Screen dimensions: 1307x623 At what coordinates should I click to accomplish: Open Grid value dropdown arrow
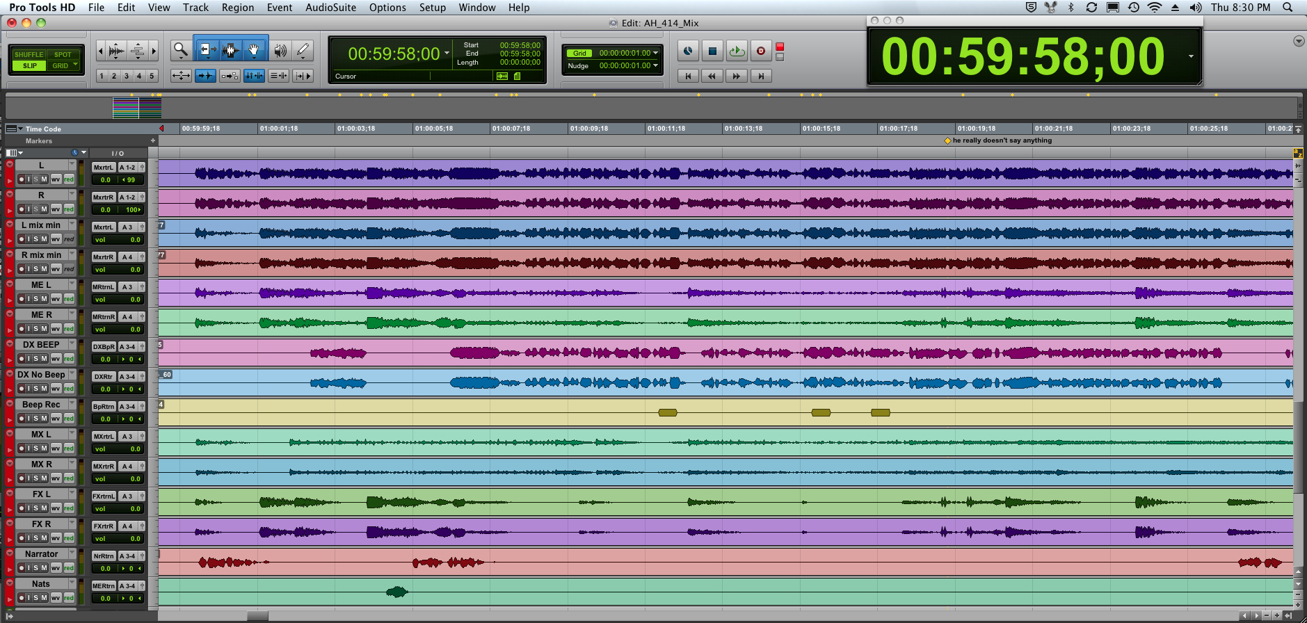(655, 53)
